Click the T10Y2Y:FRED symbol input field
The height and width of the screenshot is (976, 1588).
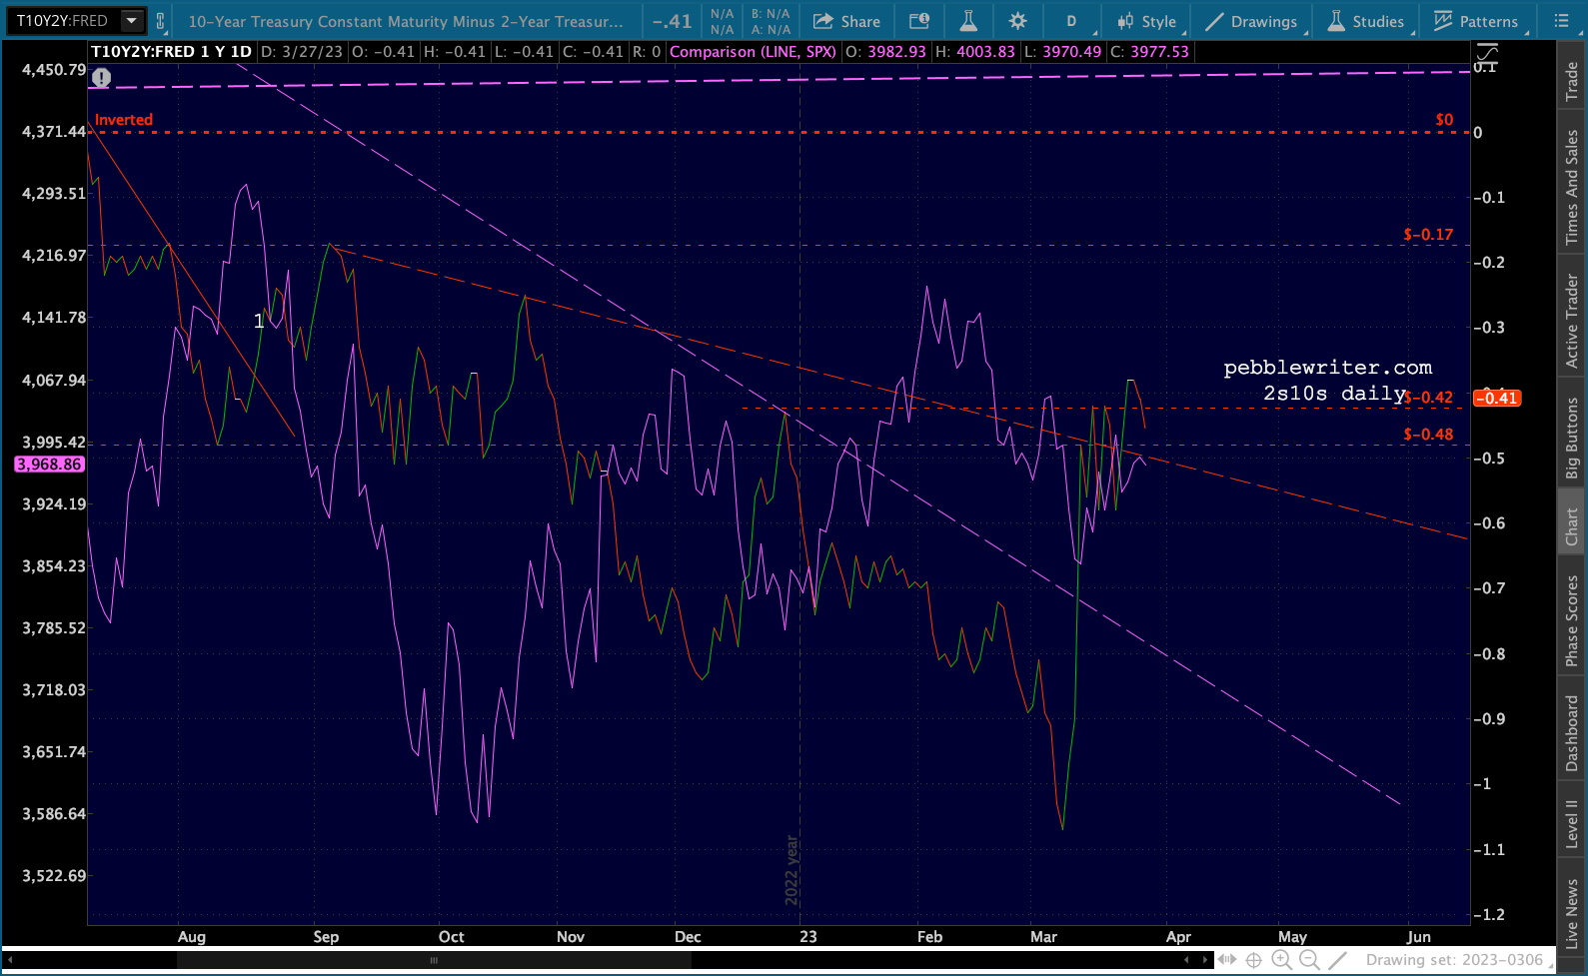(64, 21)
